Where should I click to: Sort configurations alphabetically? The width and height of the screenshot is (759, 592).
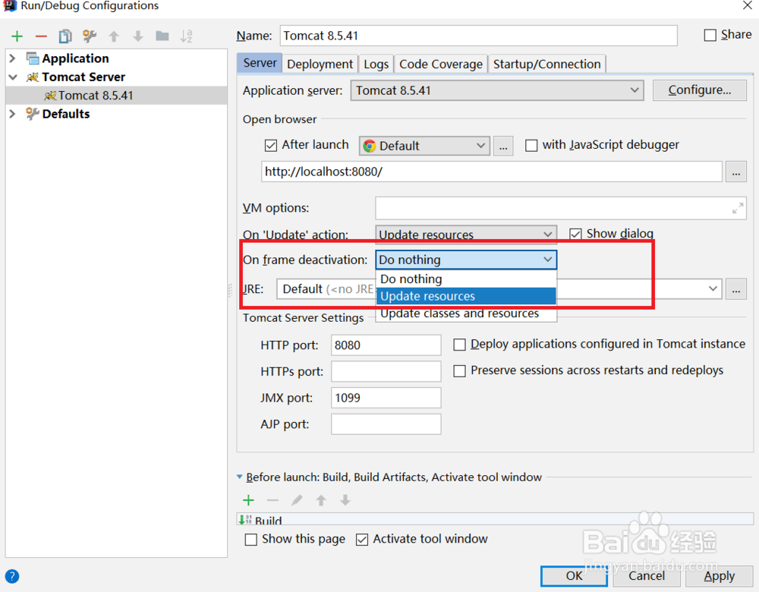187,36
